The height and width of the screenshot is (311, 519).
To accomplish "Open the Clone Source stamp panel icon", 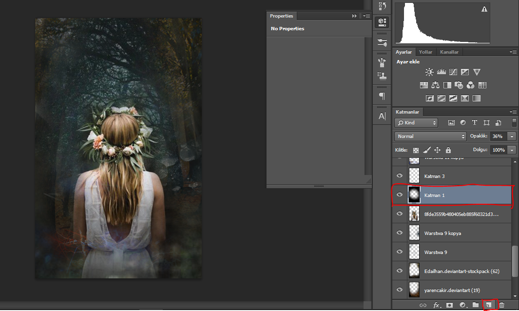I will 382,76.
